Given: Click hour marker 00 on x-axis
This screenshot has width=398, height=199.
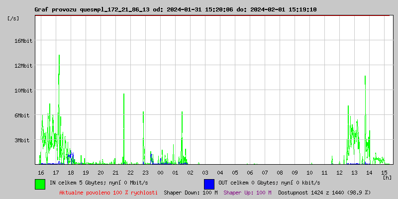Looking at the screenshot, I should [160, 173].
